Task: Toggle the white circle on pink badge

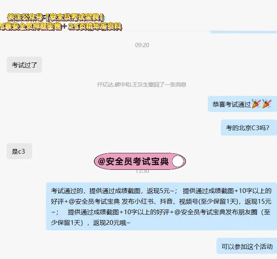Action: pyautogui.click(x=178, y=162)
